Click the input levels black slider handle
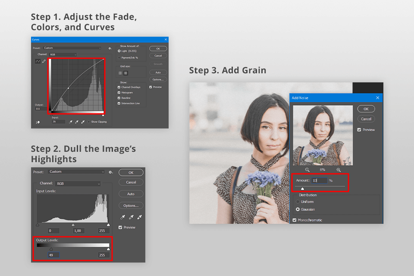The width and height of the screenshot is (414, 276). tap(38, 225)
